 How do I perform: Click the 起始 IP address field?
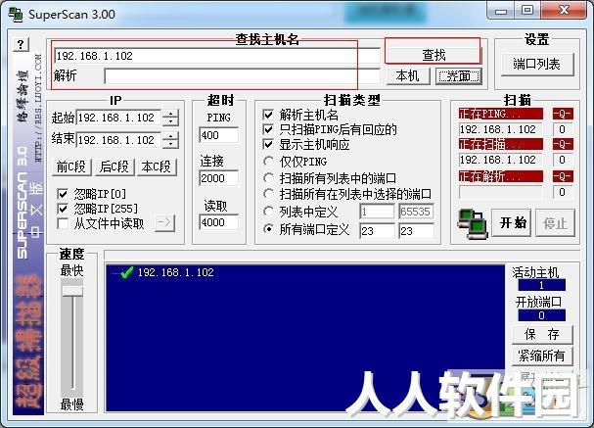119,118
